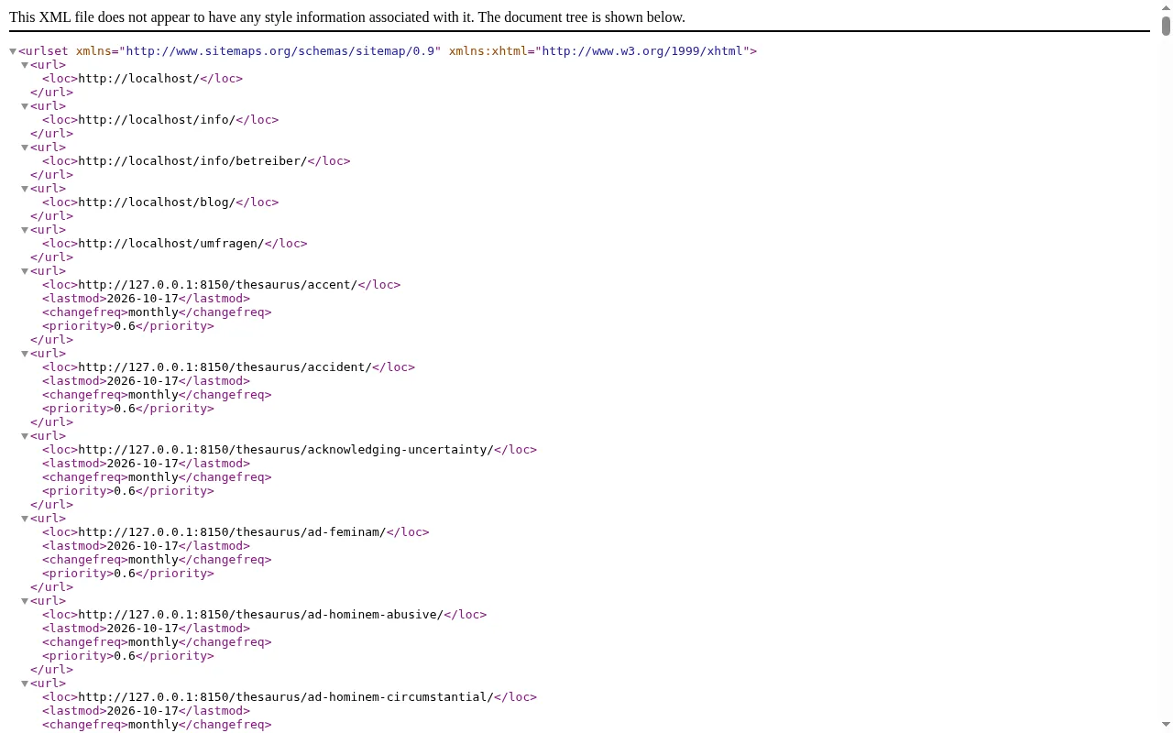The width and height of the screenshot is (1173, 733).
Task: Click the thesaurus/accent/ loc URL text
Action: tap(218, 285)
